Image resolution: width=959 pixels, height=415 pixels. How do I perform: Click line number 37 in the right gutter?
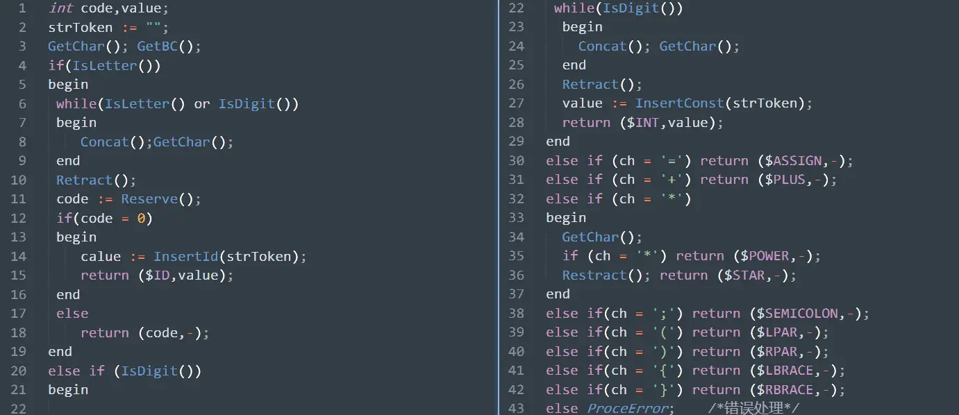click(x=516, y=294)
